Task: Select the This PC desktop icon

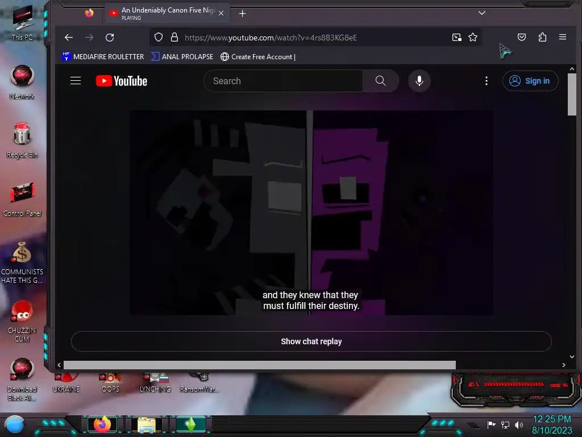Action: pyautogui.click(x=22, y=23)
